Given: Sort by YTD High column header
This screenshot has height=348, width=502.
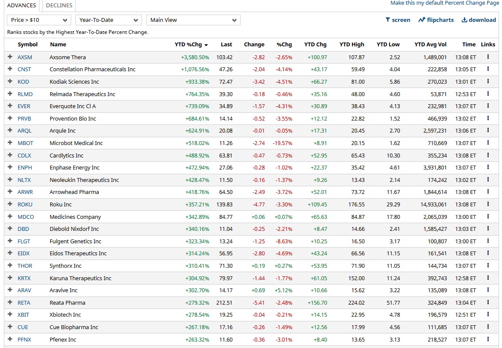Looking at the screenshot, I should coord(352,45).
